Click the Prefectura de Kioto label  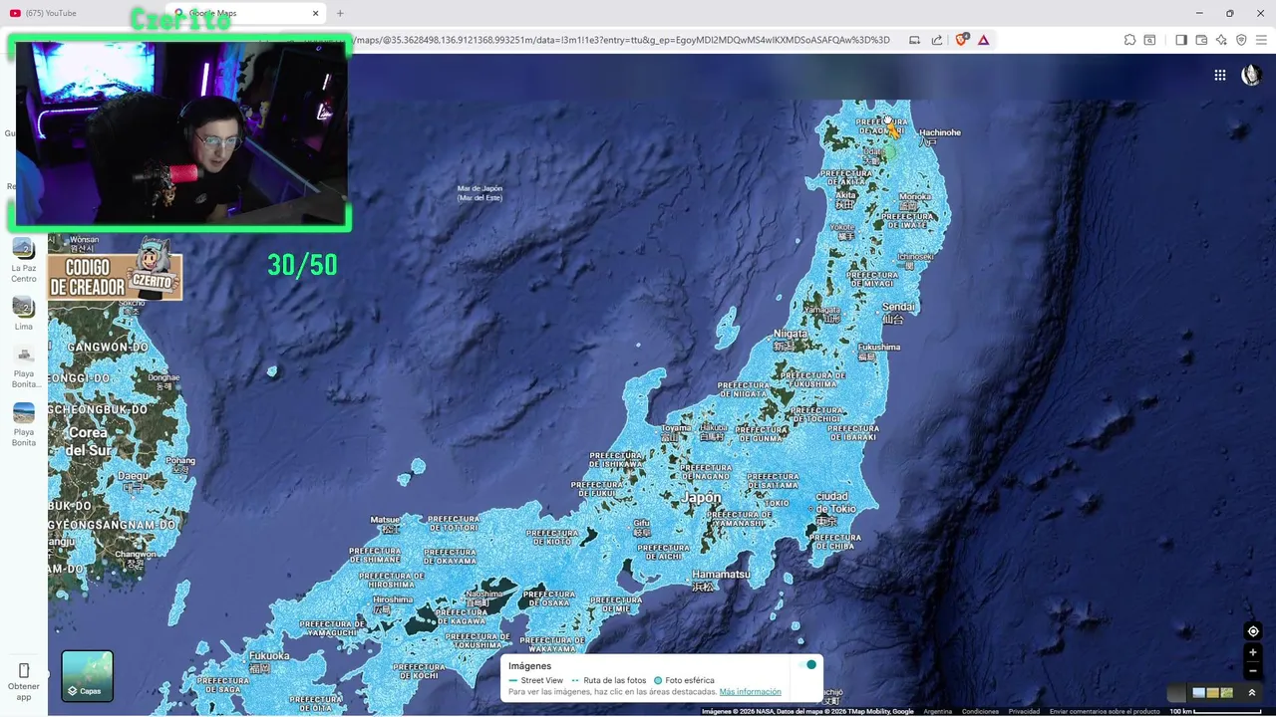(552, 537)
